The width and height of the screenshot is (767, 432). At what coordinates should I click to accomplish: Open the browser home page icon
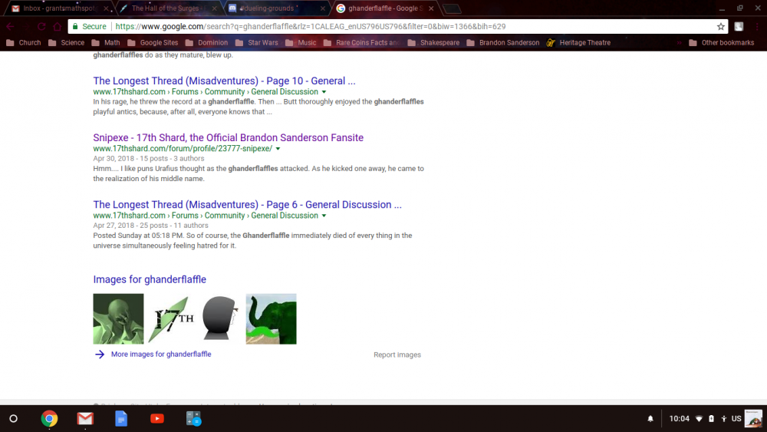pos(58,26)
